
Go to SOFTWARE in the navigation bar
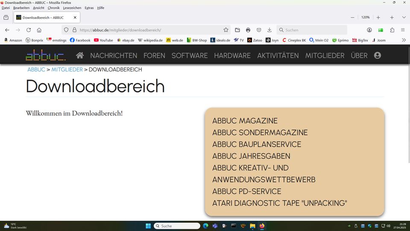click(189, 56)
